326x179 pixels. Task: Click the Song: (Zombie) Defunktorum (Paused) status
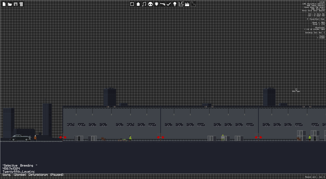33,175
